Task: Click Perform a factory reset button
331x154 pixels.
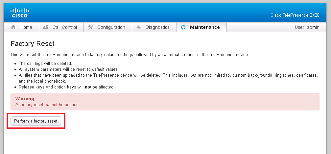Action: pos(36,121)
